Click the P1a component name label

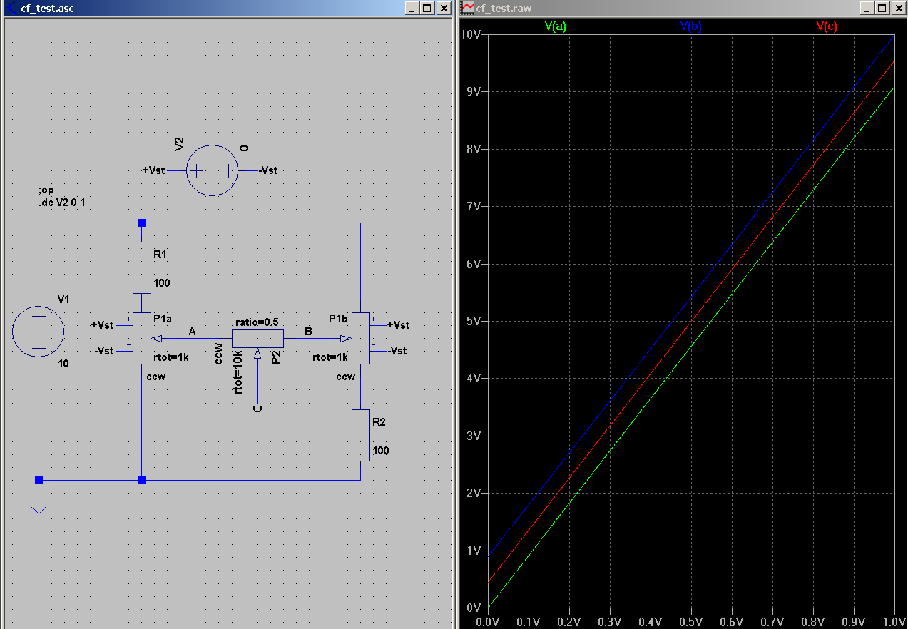point(163,317)
